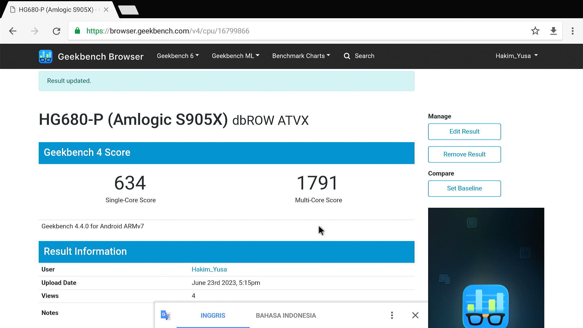
Task: Click the 'Manage' sidebar heading
Action: coord(439,116)
